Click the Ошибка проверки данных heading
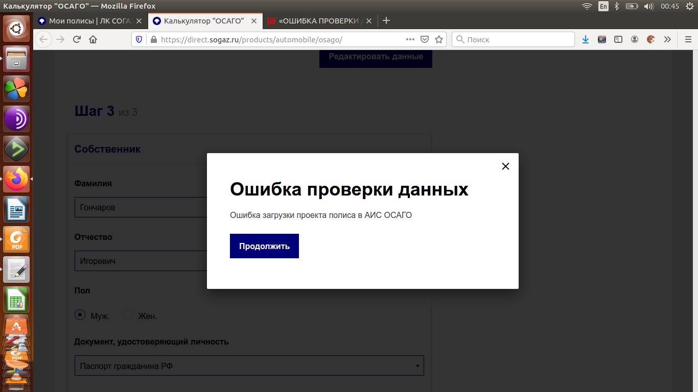The height and width of the screenshot is (392, 698). (349, 189)
